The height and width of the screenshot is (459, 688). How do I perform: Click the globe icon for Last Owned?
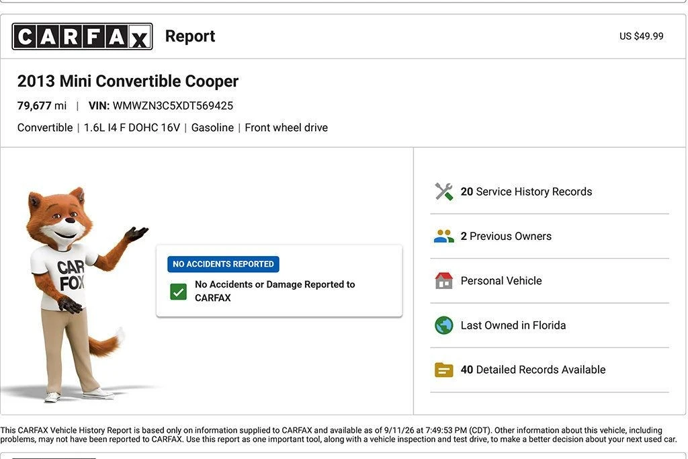point(443,325)
